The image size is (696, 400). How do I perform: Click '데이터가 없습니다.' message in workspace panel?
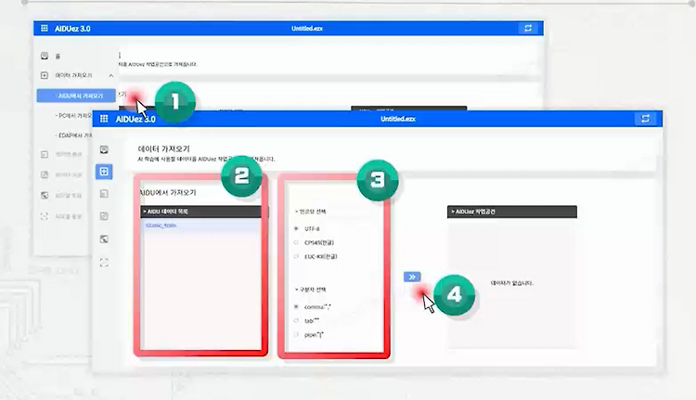(511, 283)
